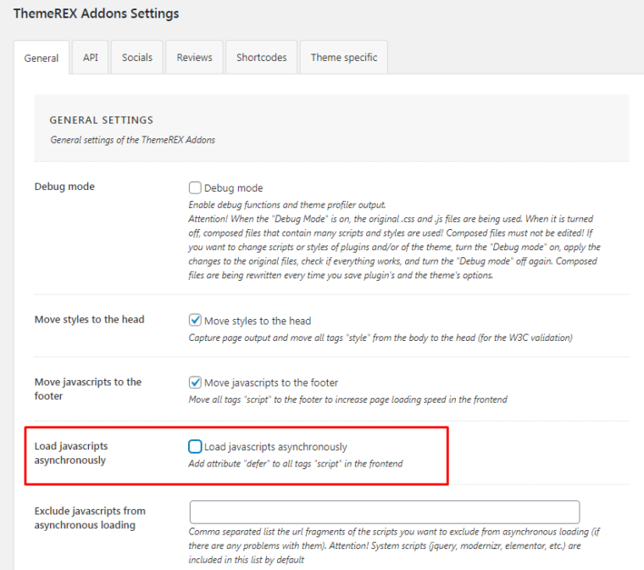The height and width of the screenshot is (570, 644).
Task: Click bold left title Load javascripts asynchronously
Action: 71,453
